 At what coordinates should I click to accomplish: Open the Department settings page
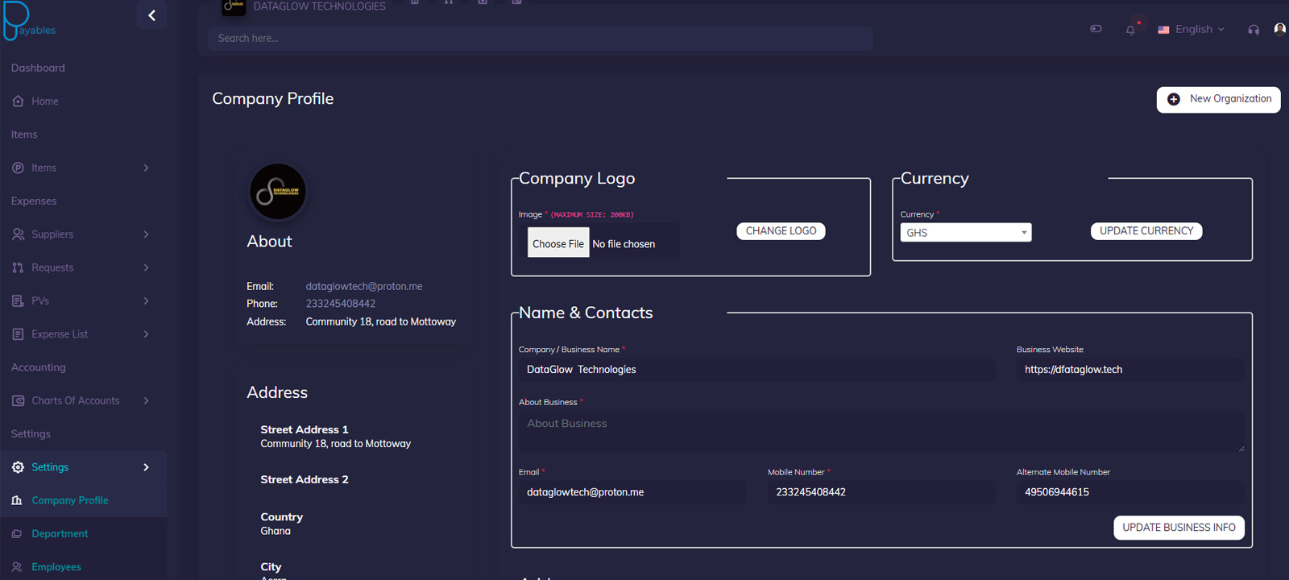coord(60,534)
